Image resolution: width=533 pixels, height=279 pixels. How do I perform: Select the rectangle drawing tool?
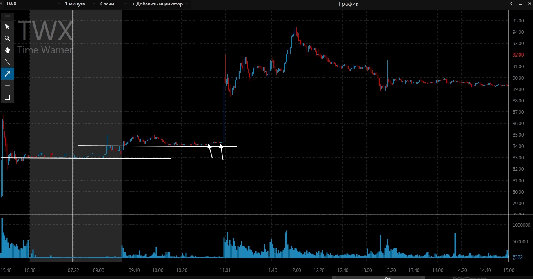(x=7, y=97)
